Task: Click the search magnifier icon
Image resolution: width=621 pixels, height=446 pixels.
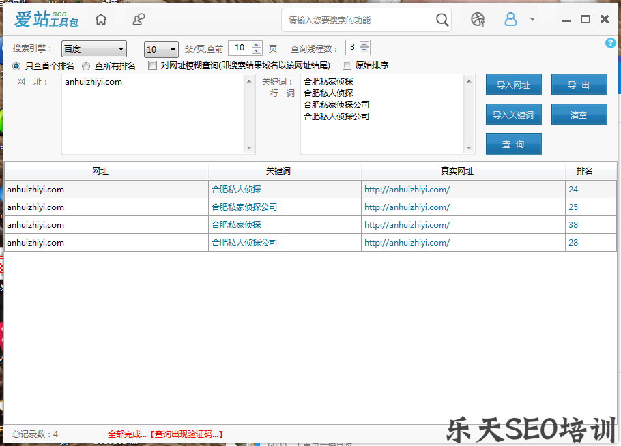Action: [442, 20]
